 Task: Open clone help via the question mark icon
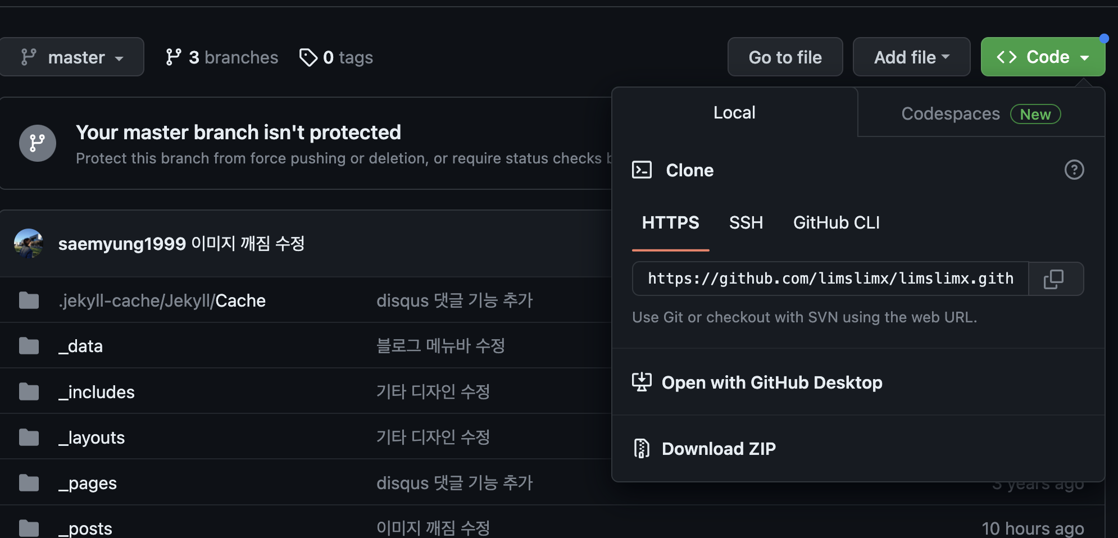(x=1074, y=170)
